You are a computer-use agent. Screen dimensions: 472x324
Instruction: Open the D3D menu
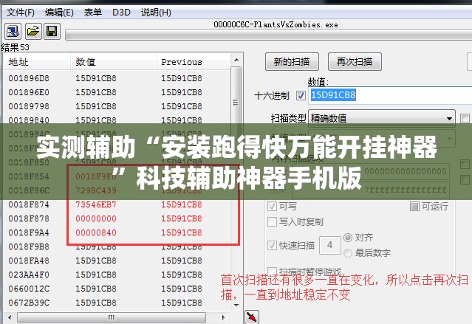click(121, 13)
